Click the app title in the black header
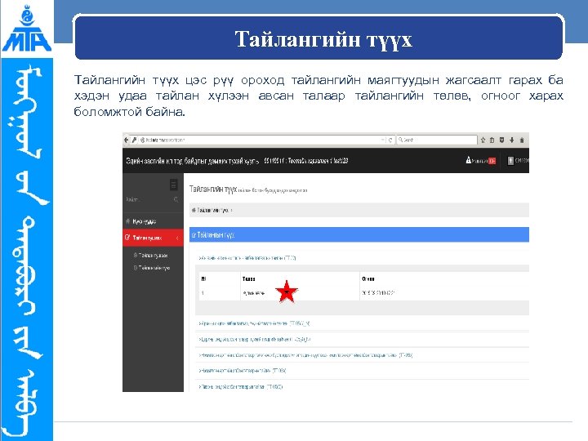 [193, 161]
